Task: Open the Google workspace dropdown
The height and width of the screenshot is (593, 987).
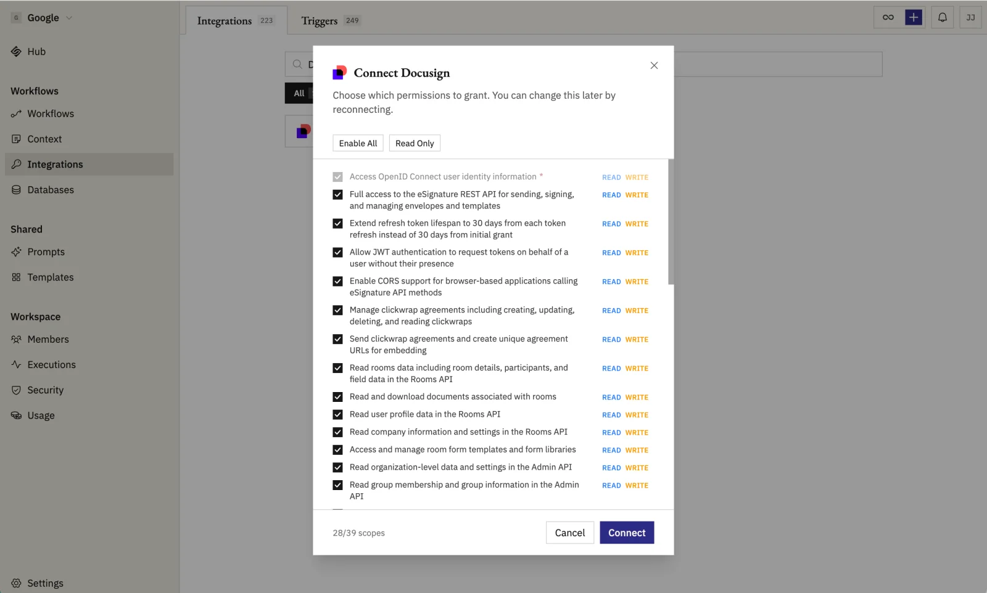Action: pyautogui.click(x=42, y=18)
